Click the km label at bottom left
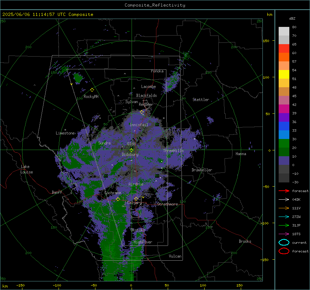 pyautogui.click(x=5, y=286)
